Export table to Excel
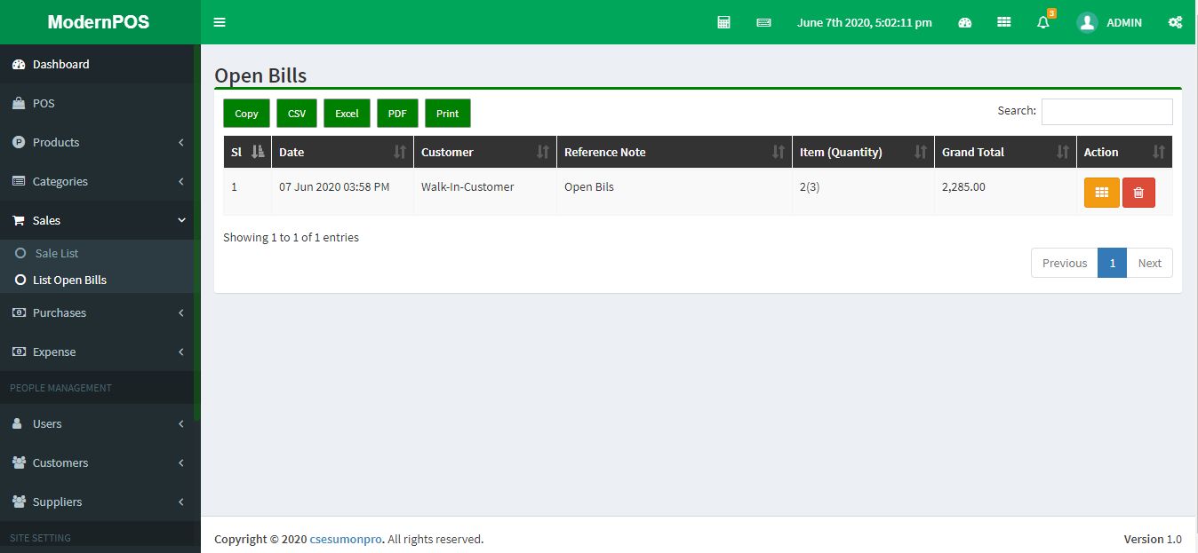Viewport: 1198px width, 553px height. [347, 113]
